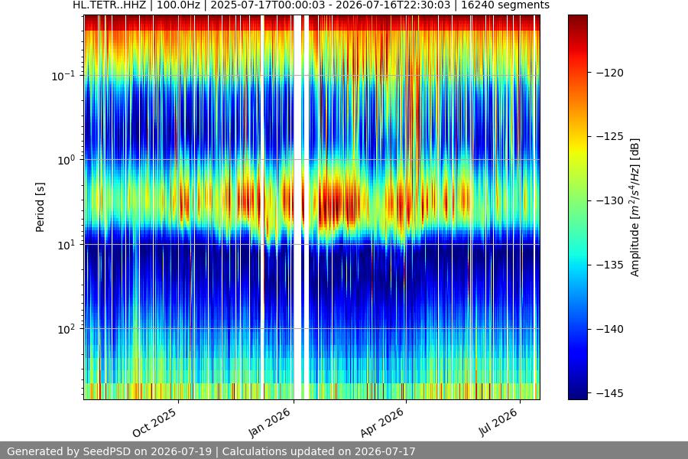Click the 'Apr 2026' x-axis tick label

point(381,422)
